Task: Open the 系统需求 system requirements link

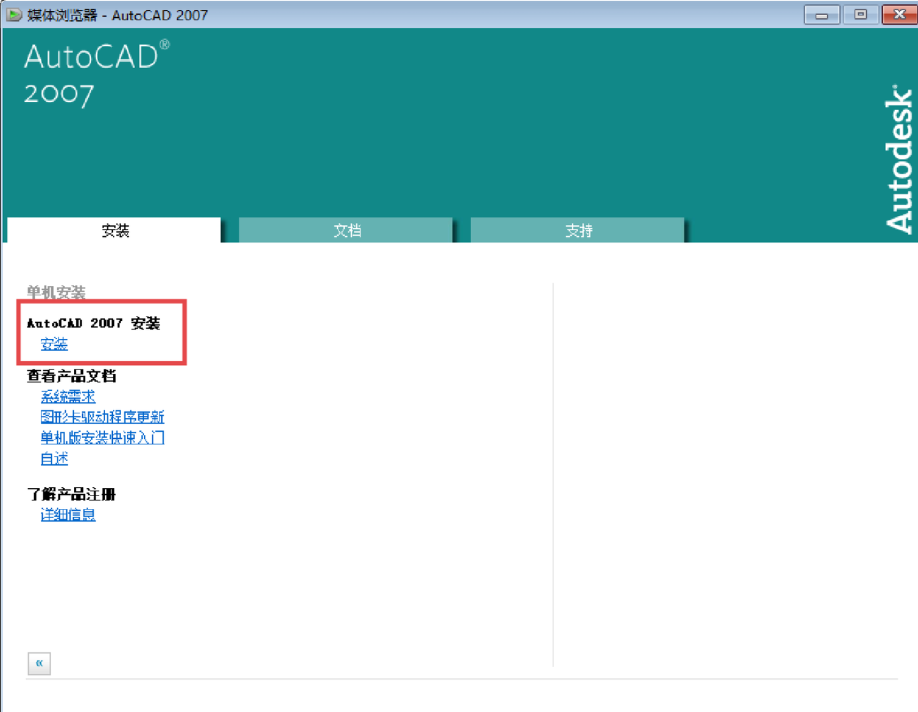Action: 68,396
